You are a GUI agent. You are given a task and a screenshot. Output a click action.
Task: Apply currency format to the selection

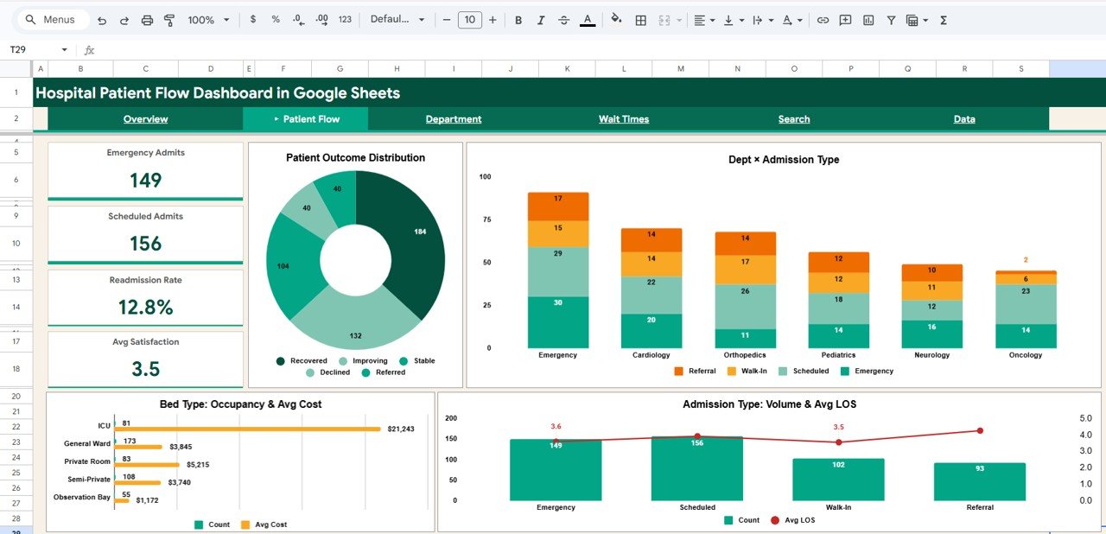click(x=252, y=19)
